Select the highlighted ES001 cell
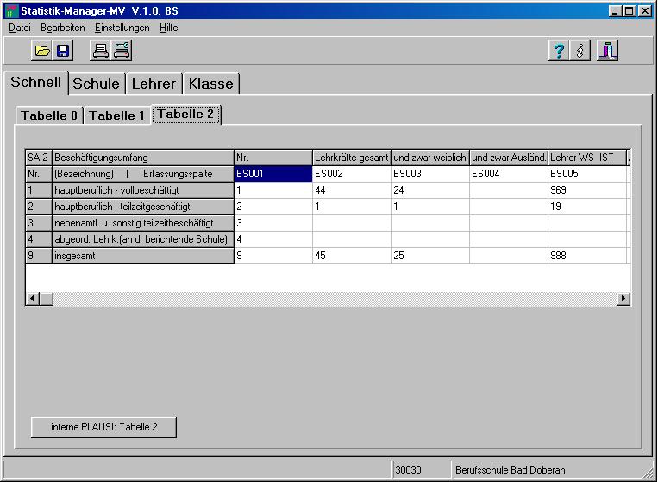 click(x=273, y=174)
